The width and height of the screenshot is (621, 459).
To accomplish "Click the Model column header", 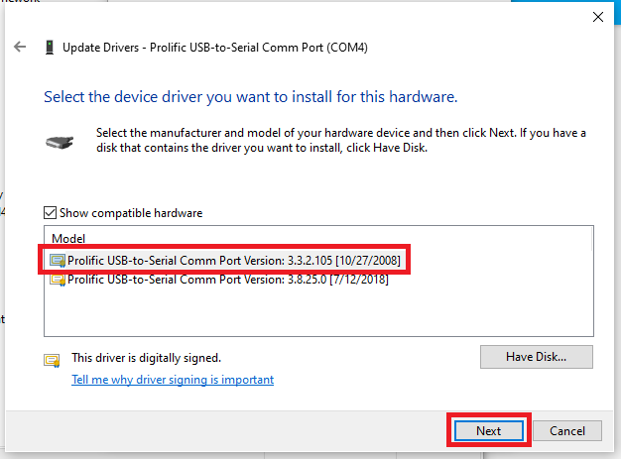I will coord(68,239).
